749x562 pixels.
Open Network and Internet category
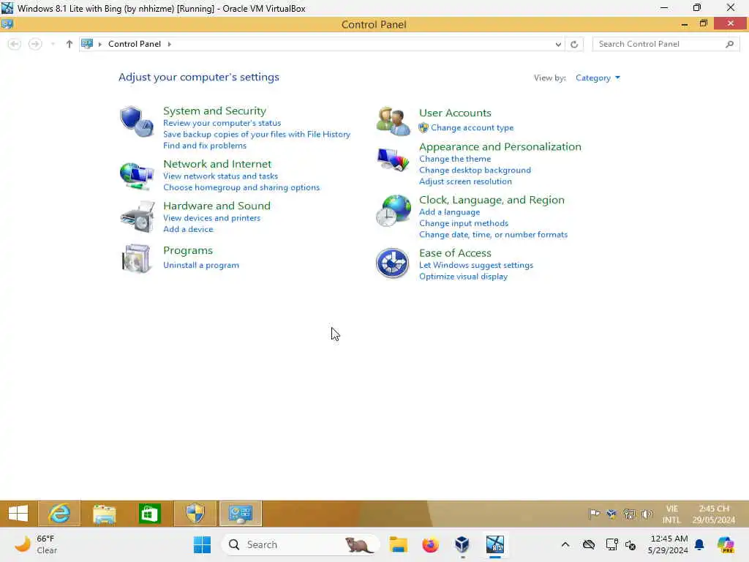217,164
